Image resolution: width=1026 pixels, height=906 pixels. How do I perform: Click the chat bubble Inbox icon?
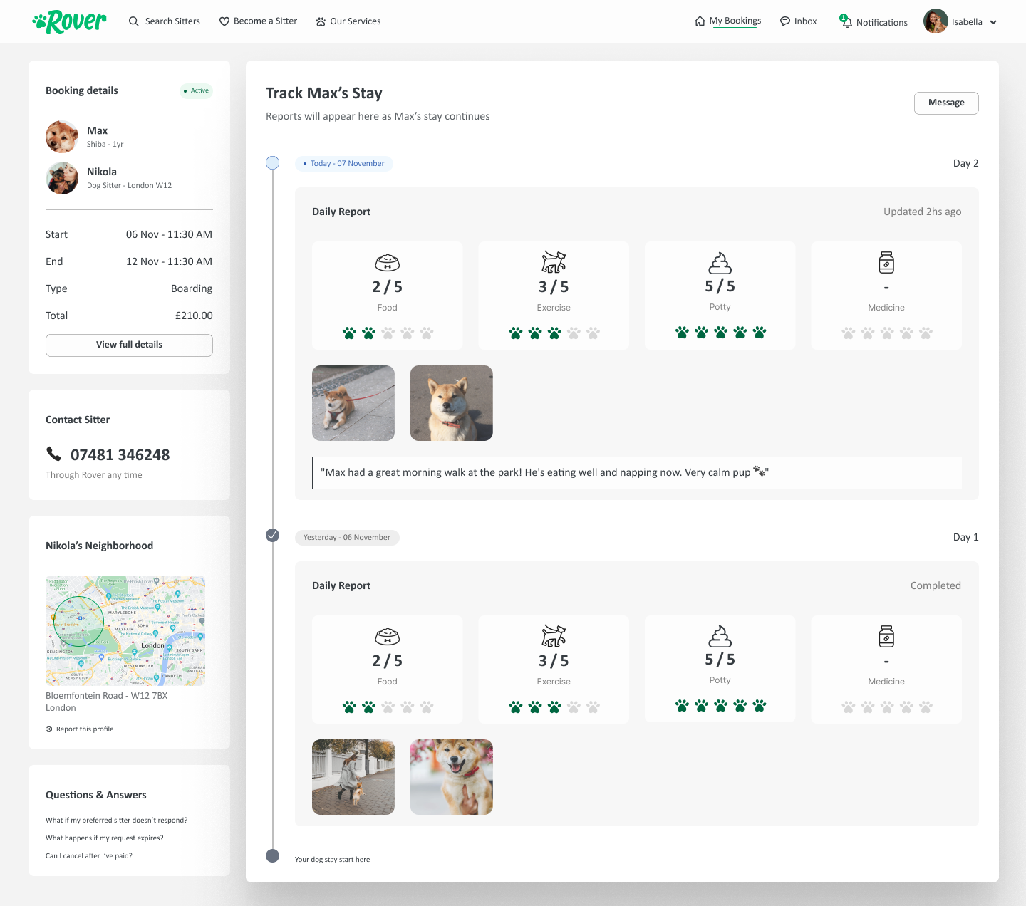click(785, 21)
